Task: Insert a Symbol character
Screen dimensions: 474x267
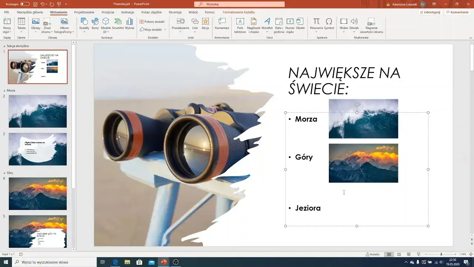Action: [x=329, y=25]
